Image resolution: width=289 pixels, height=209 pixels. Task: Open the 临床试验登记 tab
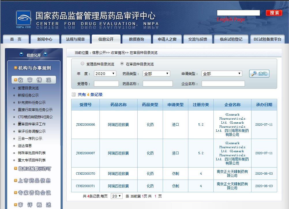(231, 39)
